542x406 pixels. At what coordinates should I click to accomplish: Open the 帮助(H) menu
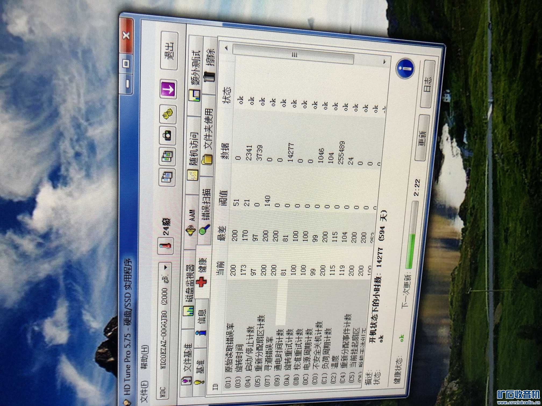(144, 357)
